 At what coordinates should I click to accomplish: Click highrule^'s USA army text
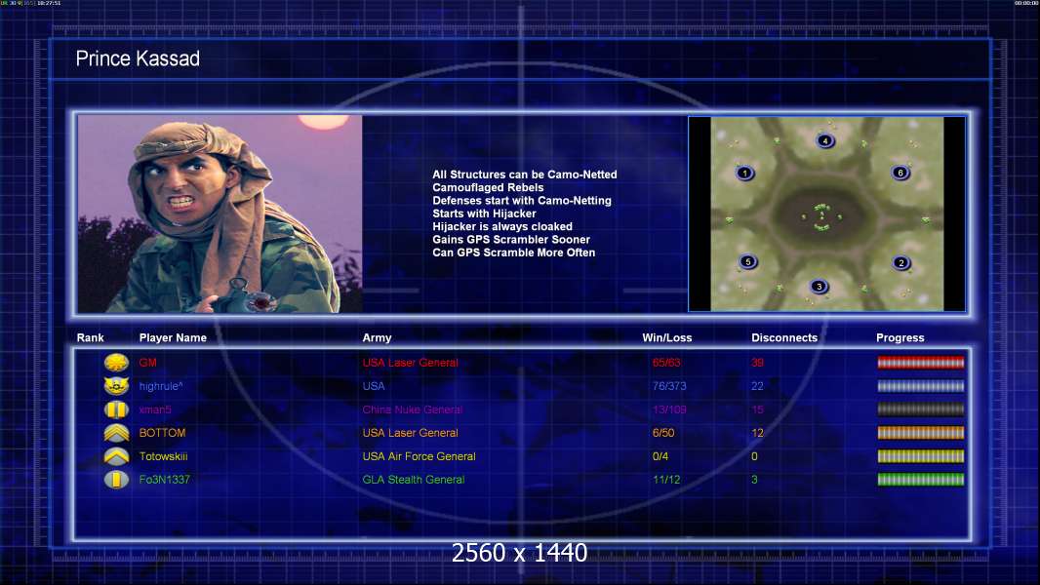tap(374, 385)
